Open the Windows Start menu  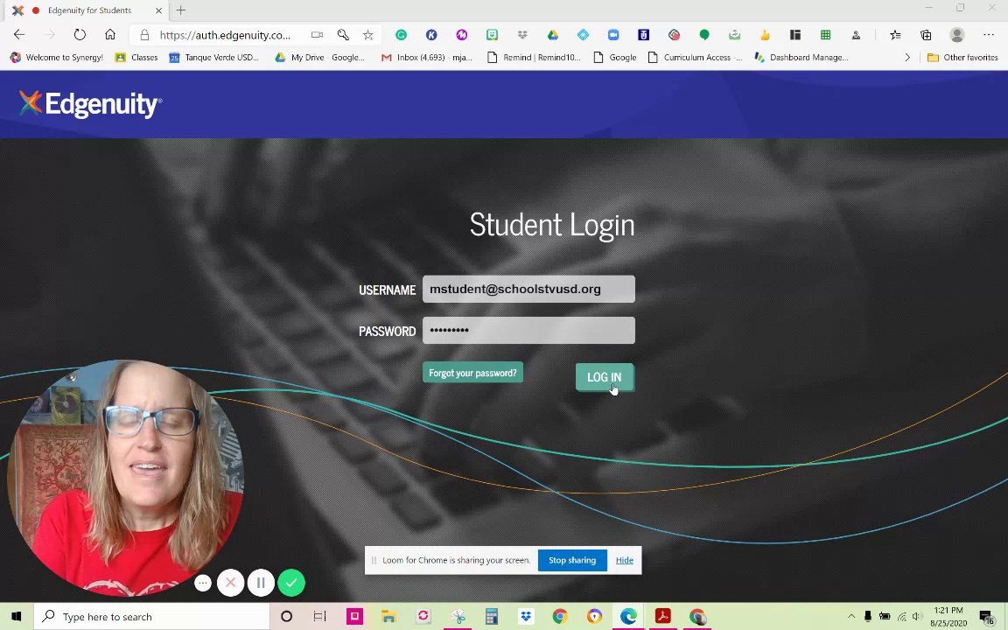coord(16,617)
